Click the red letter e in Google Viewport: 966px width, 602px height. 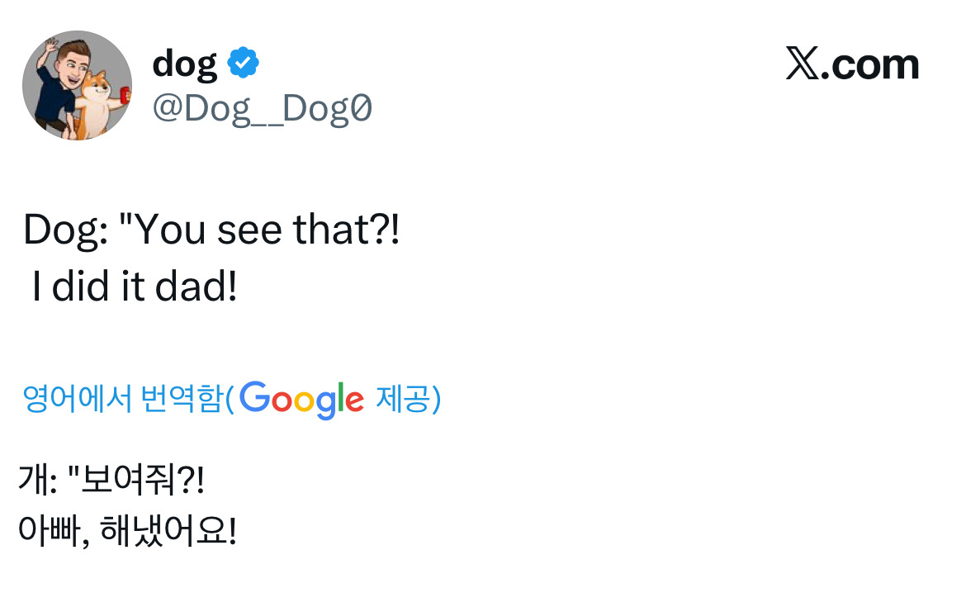tap(354, 401)
